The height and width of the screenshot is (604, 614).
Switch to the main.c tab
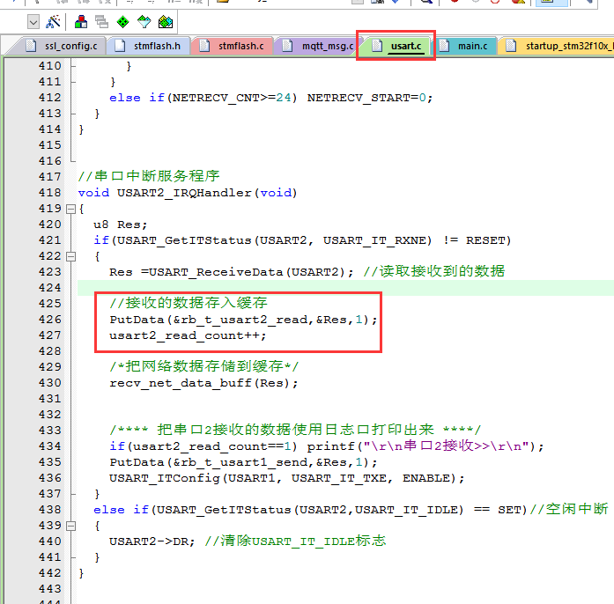click(465, 46)
